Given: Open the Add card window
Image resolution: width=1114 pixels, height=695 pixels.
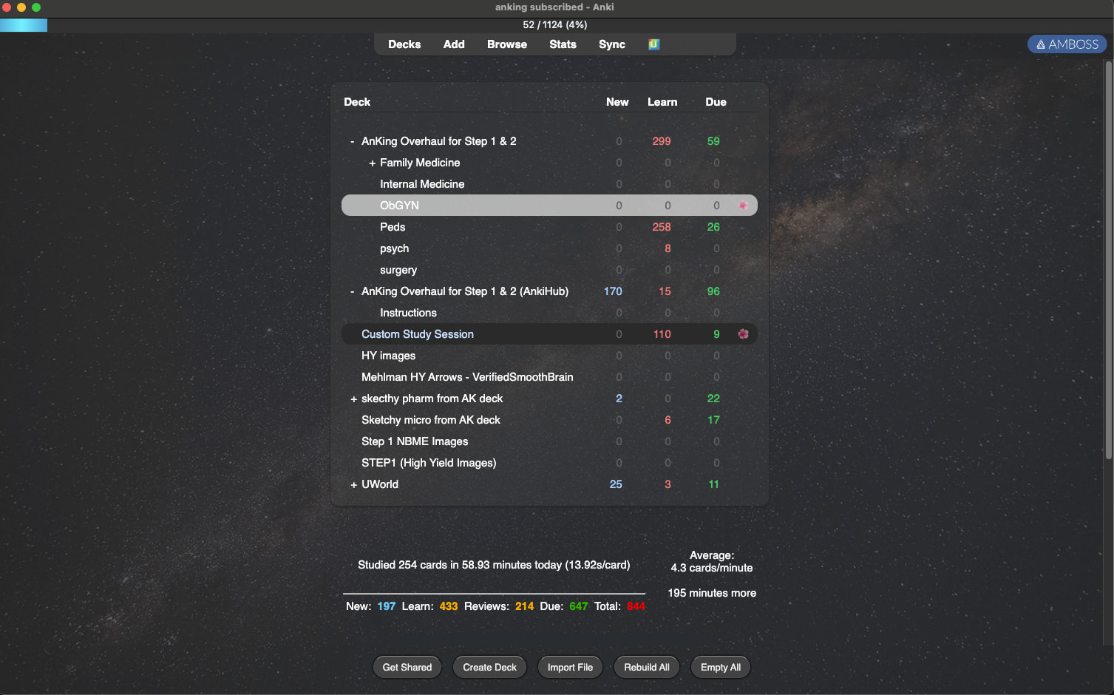Looking at the screenshot, I should (454, 44).
